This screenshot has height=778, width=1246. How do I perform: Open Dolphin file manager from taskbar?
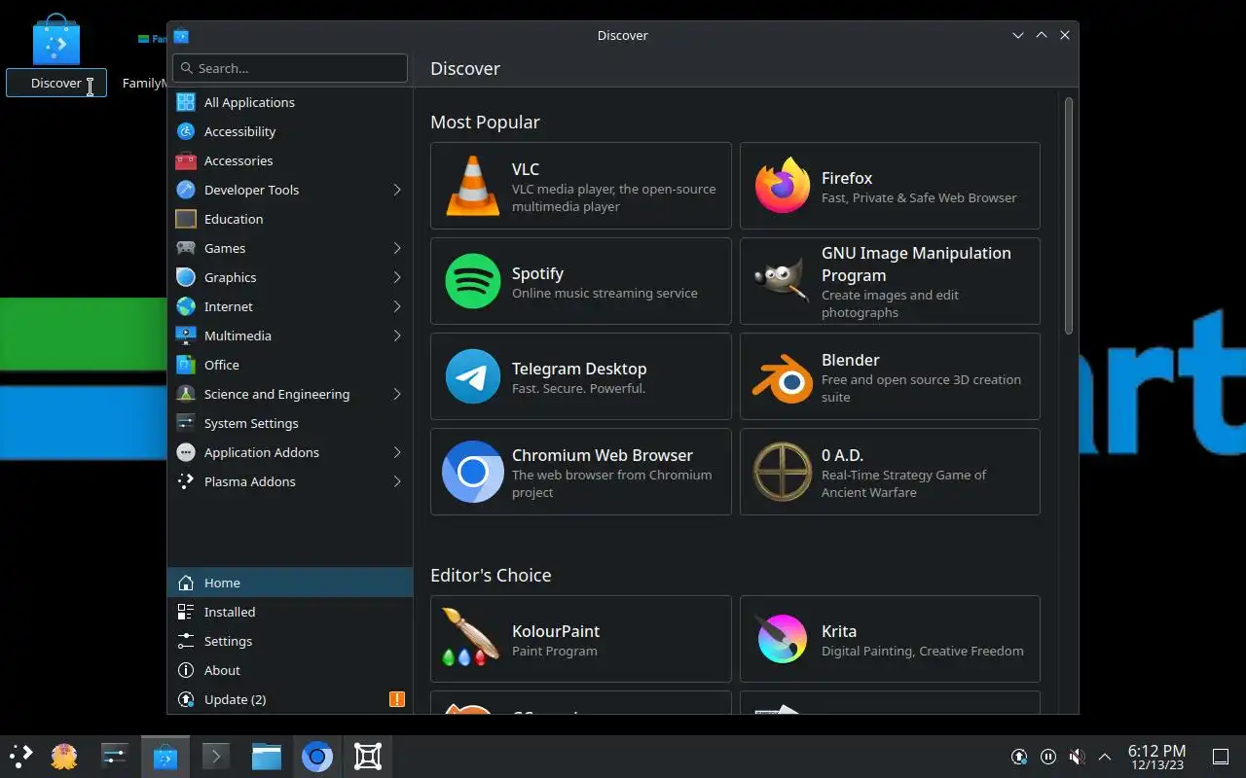pos(267,756)
